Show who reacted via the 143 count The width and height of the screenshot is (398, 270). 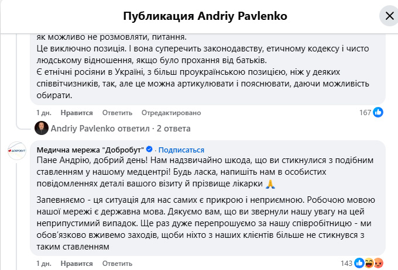[348, 263]
